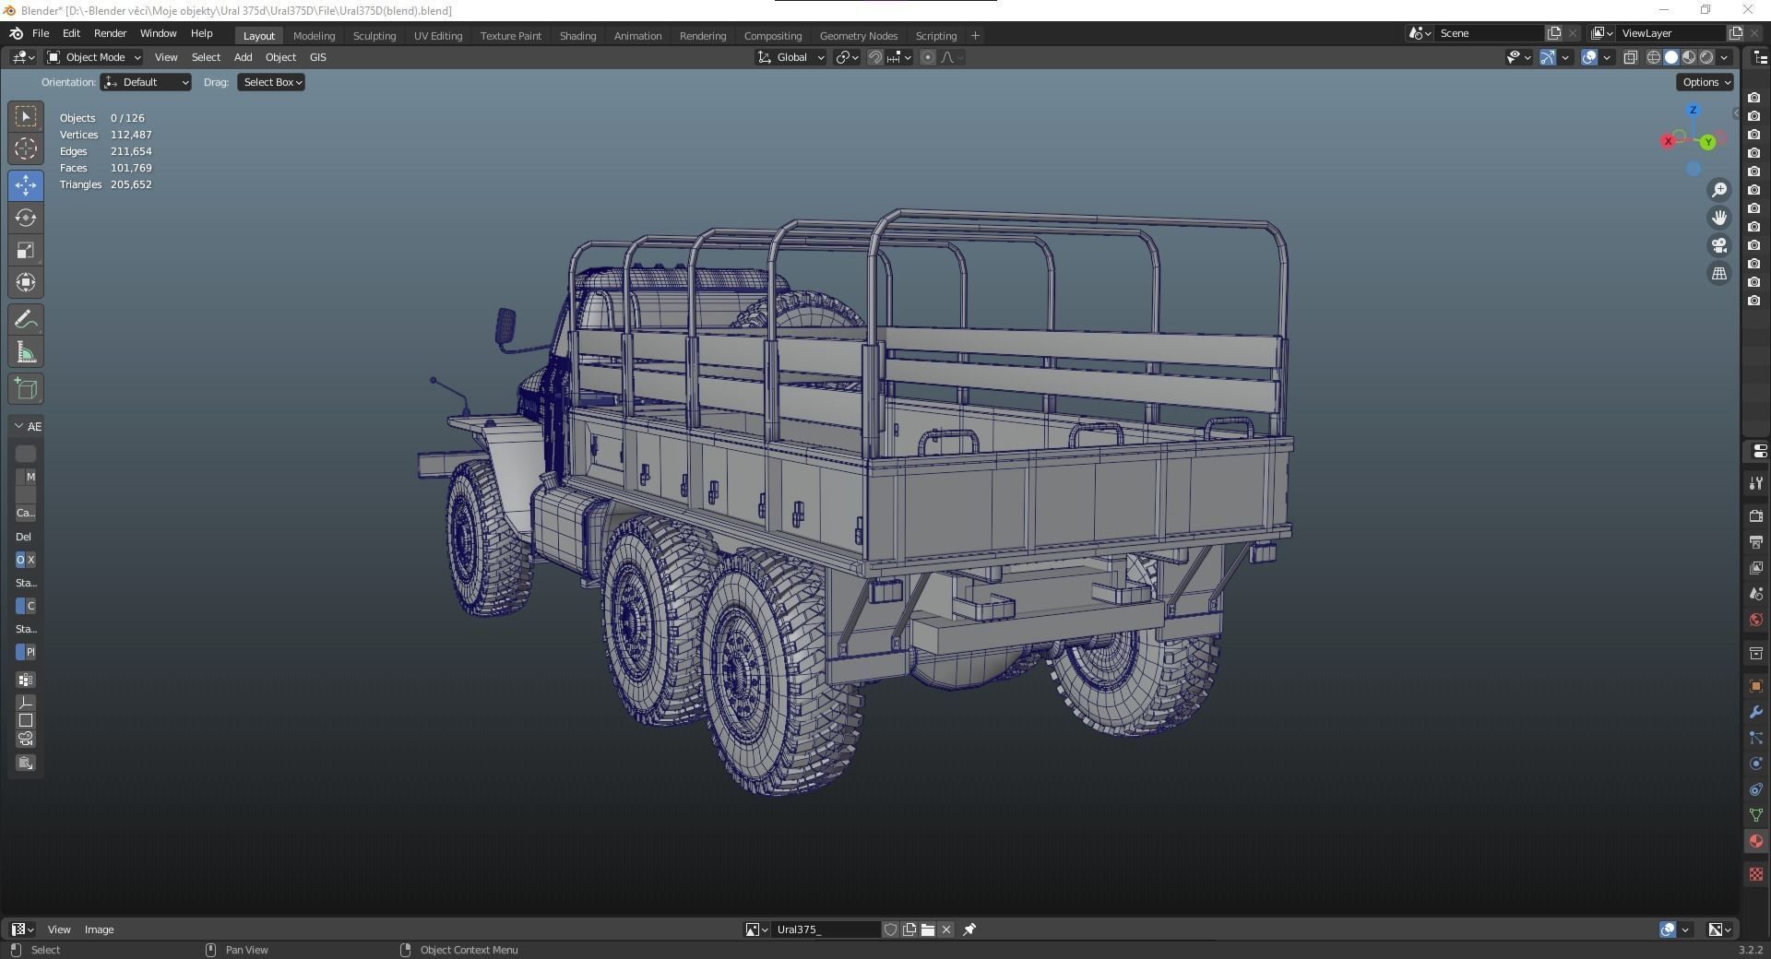Toggle Show Overlays button
The height and width of the screenshot is (959, 1771).
click(x=1589, y=57)
